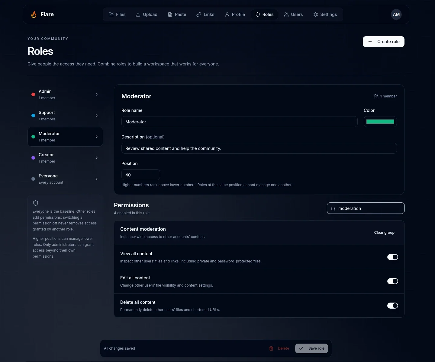
Task: Select the Admin role name
Action: coord(45,91)
